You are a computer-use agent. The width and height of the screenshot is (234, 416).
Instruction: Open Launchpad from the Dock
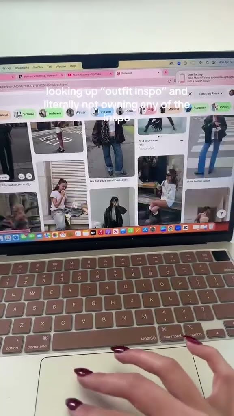(x=8, y=238)
